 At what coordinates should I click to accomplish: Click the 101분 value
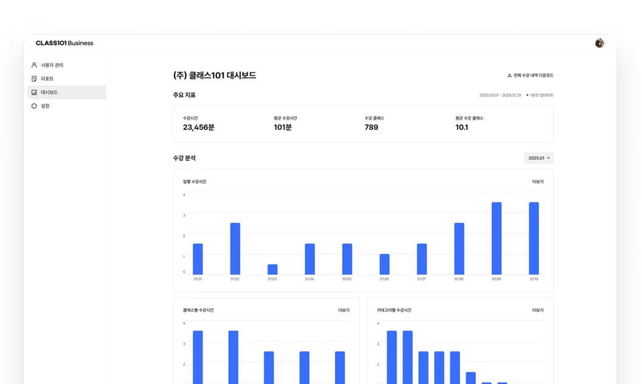[x=283, y=128]
